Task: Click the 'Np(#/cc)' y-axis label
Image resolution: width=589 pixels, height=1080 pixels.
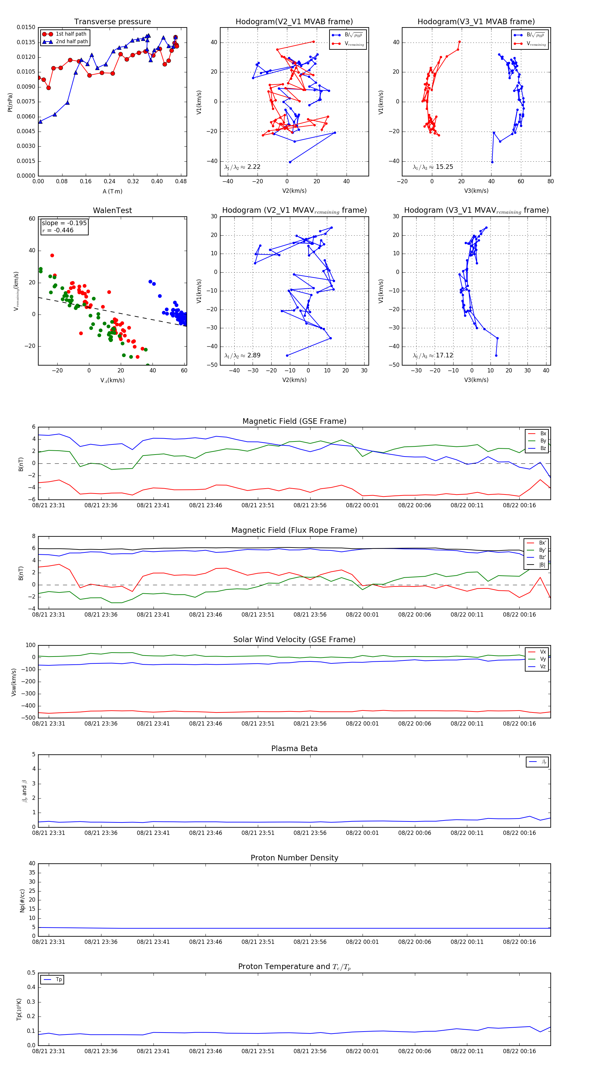Action: pos(23,900)
